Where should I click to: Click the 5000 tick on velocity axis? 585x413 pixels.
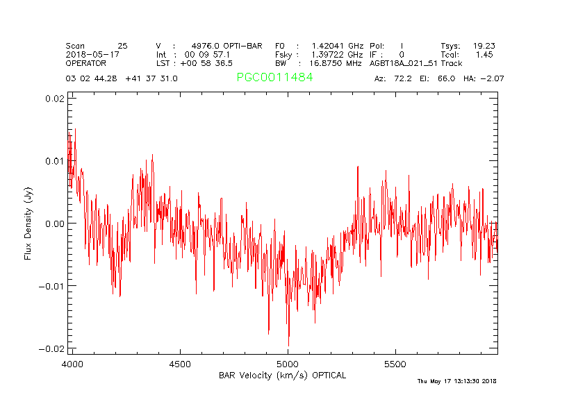click(288, 364)
